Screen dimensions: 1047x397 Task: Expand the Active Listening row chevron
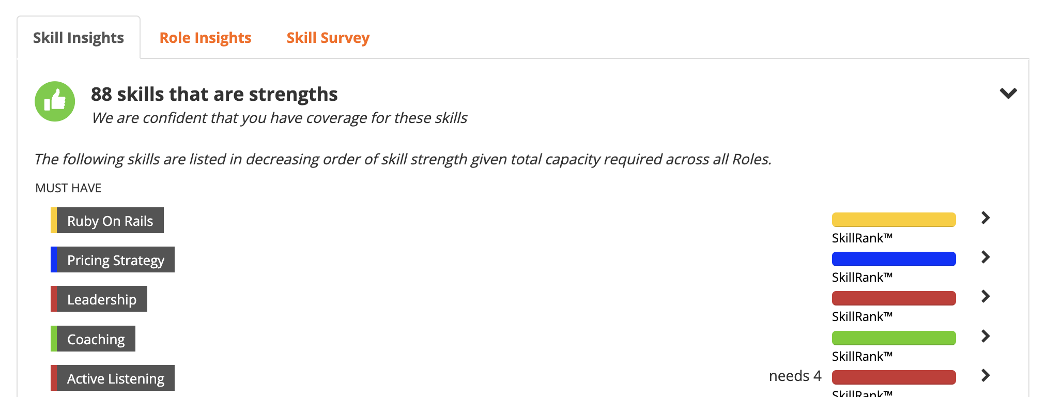pos(986,375)
